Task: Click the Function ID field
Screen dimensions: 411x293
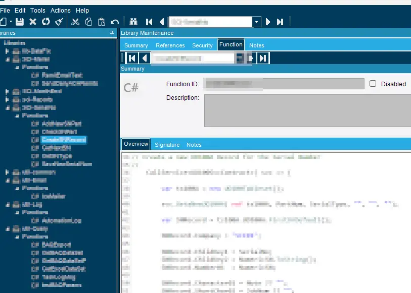Action: coord(284,84)
